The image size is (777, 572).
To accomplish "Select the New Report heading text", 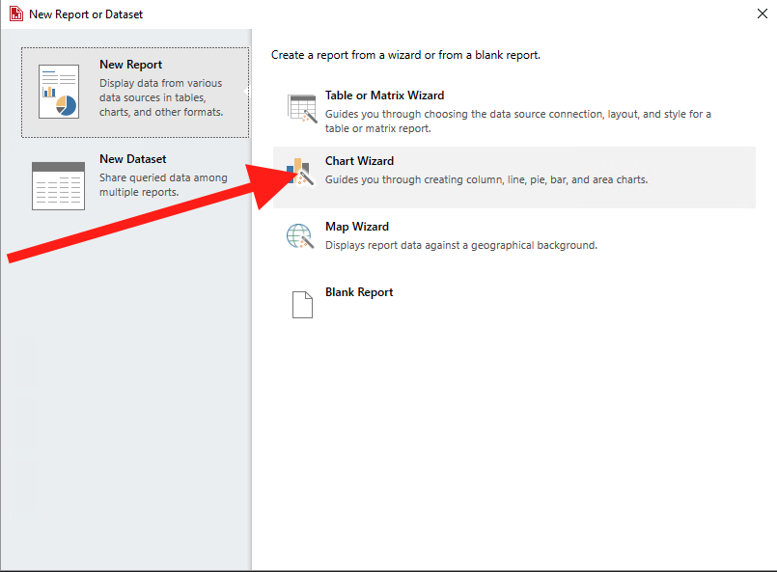I will coord(130,65).
